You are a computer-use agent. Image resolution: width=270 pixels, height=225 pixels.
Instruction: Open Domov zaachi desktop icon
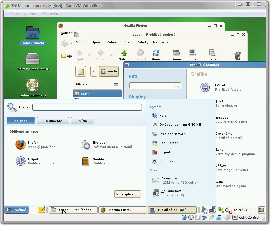click(32, 35)
